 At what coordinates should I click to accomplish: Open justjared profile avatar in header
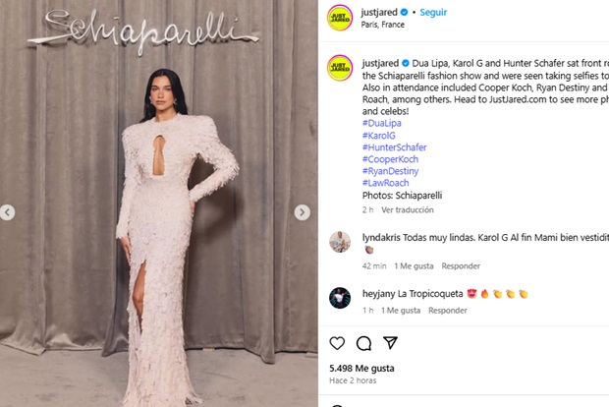point(340,18)
